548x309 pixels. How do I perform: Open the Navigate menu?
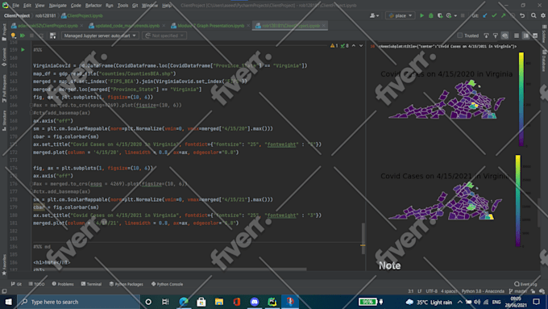(58, 6)
